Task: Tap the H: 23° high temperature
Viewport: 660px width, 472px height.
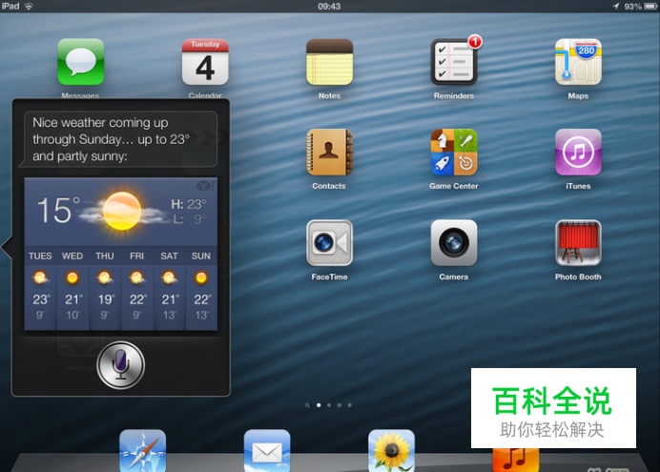Action: 189,204
